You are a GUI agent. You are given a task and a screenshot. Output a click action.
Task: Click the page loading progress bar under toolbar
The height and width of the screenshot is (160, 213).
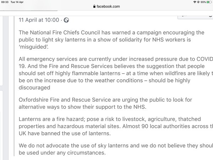29,10
